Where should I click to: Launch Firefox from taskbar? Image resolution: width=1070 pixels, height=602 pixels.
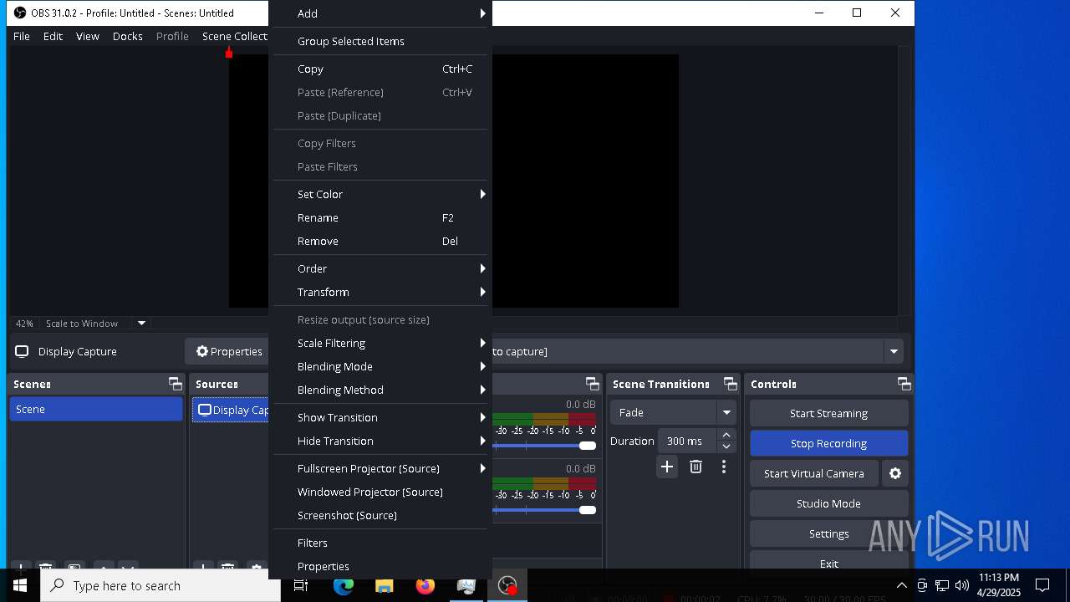point(425,585)
